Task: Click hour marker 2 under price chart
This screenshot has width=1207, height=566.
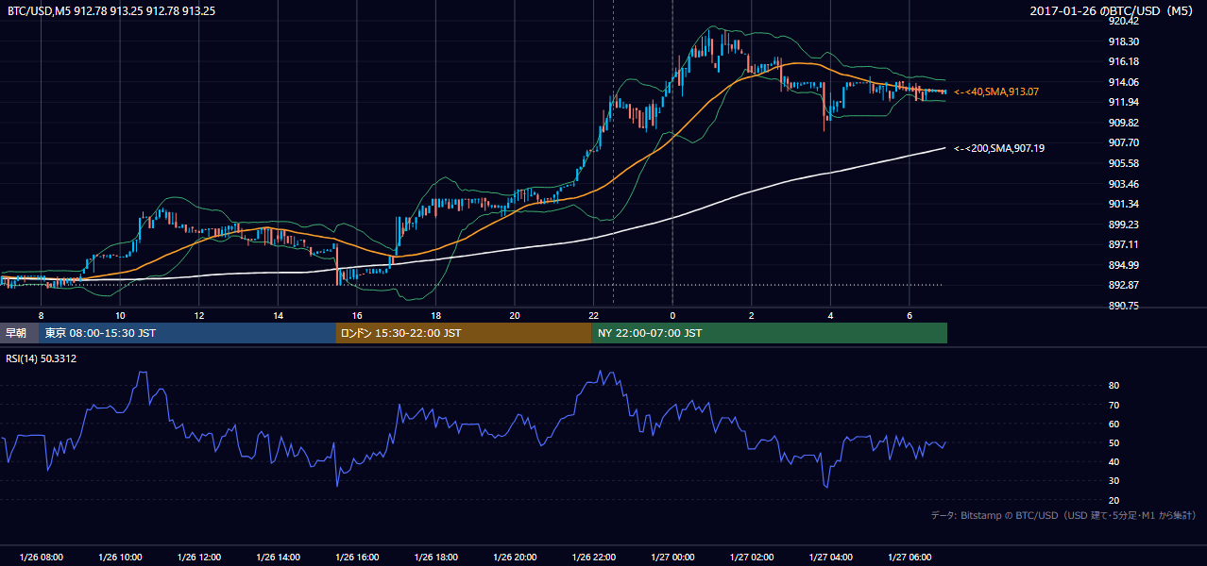Action: (751, 315)
